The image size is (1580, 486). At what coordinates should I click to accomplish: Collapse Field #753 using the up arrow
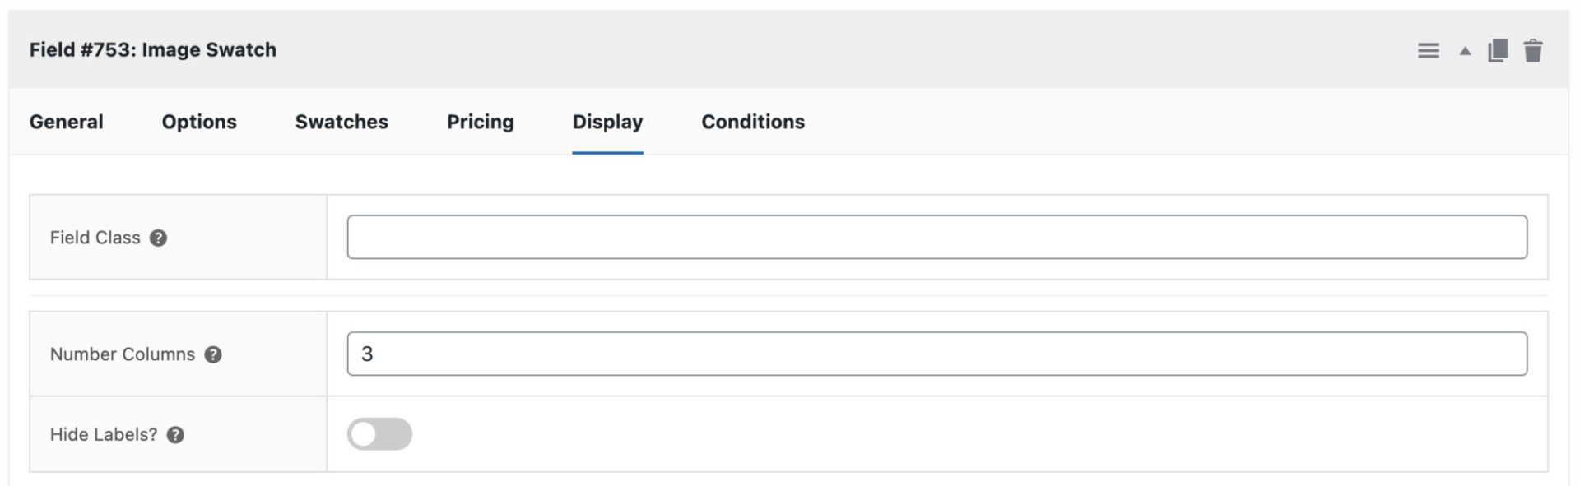point(1464,49)
